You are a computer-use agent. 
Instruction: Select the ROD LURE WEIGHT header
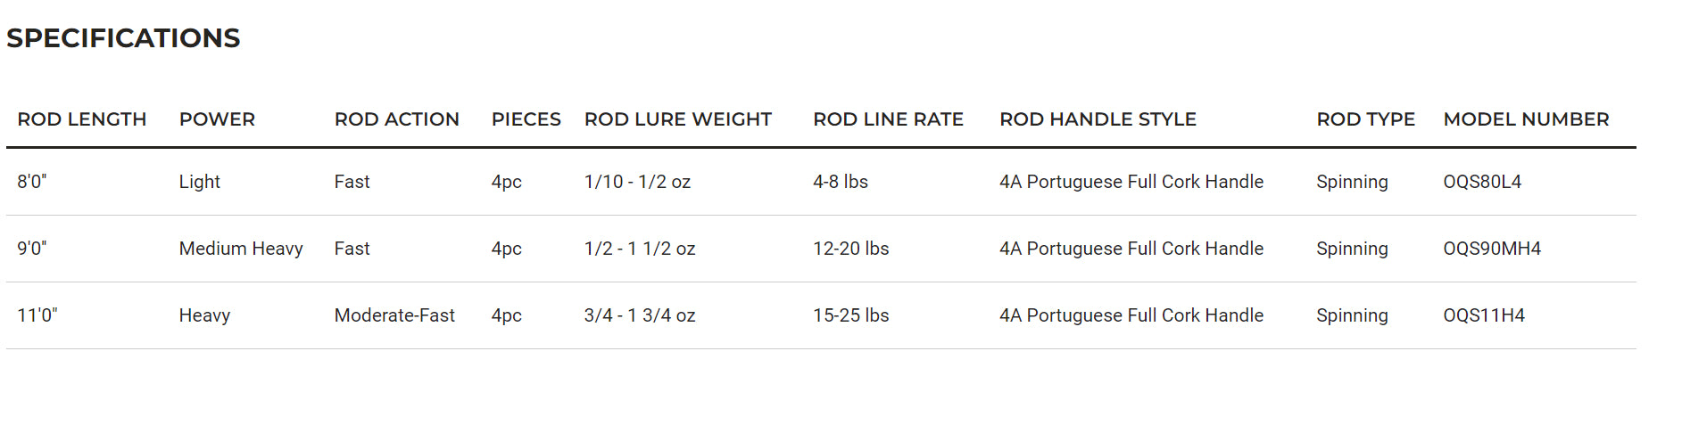pos(677,119)
